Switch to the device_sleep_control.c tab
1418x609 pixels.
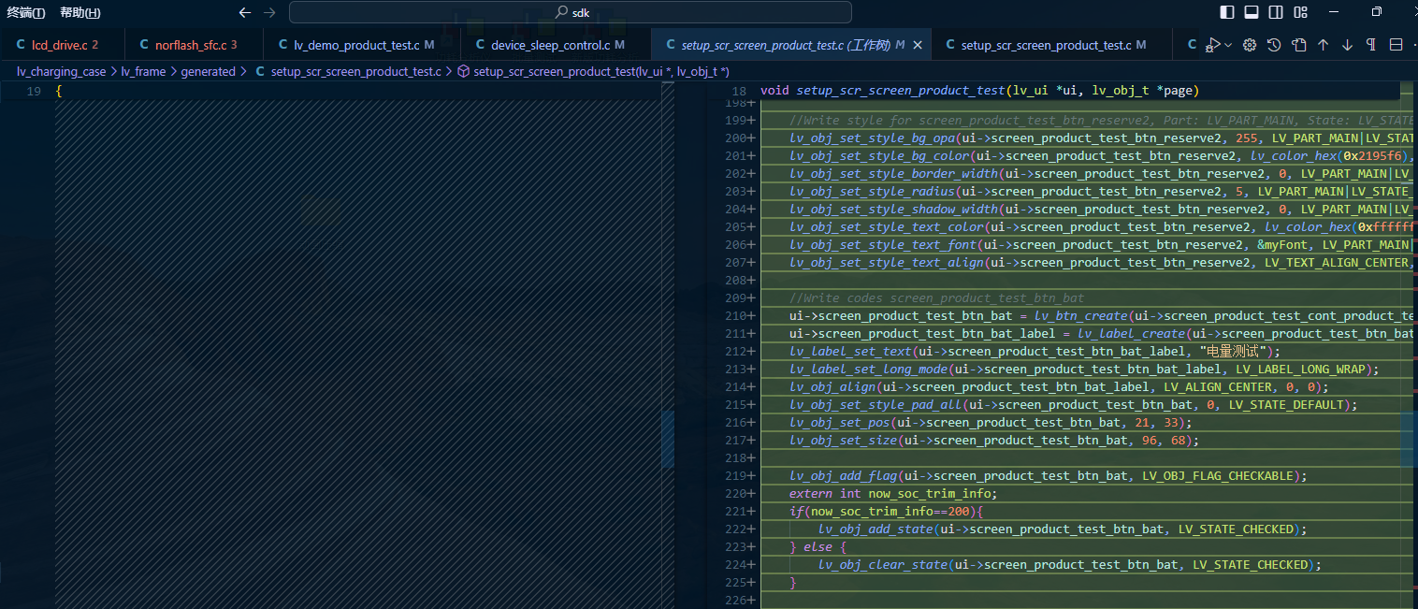557,45
